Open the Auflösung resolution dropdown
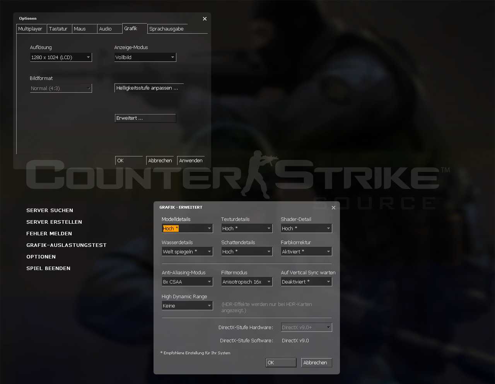 click(x=61, y=57)
